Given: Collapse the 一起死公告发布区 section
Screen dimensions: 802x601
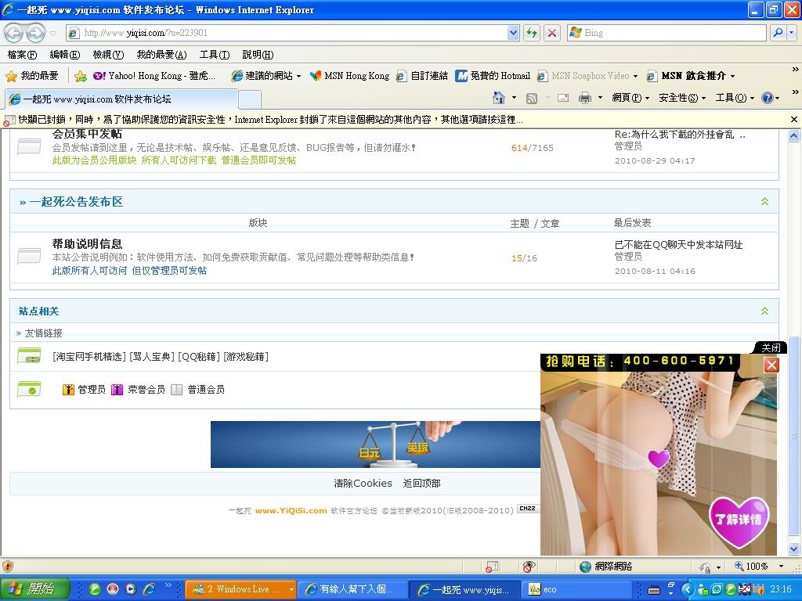Looking at the screenshot, I should 764,202.
